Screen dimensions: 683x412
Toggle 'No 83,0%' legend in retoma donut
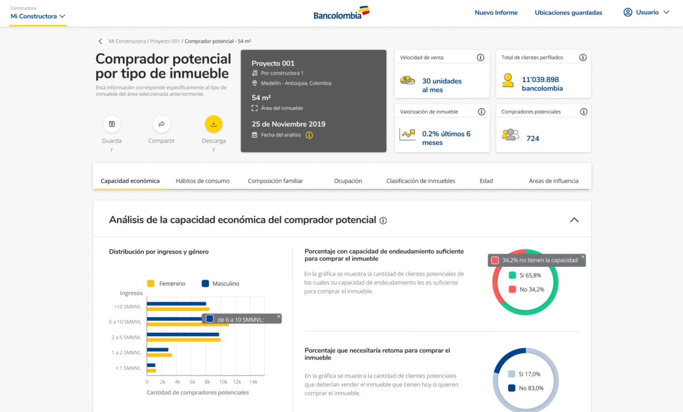[x=526, y=388]
